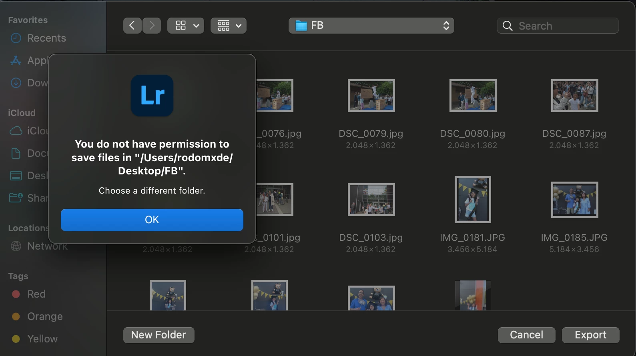Viewport: 636px width, 356px height.
Task: Click the Search field
Action: click(x=558, y=26)
